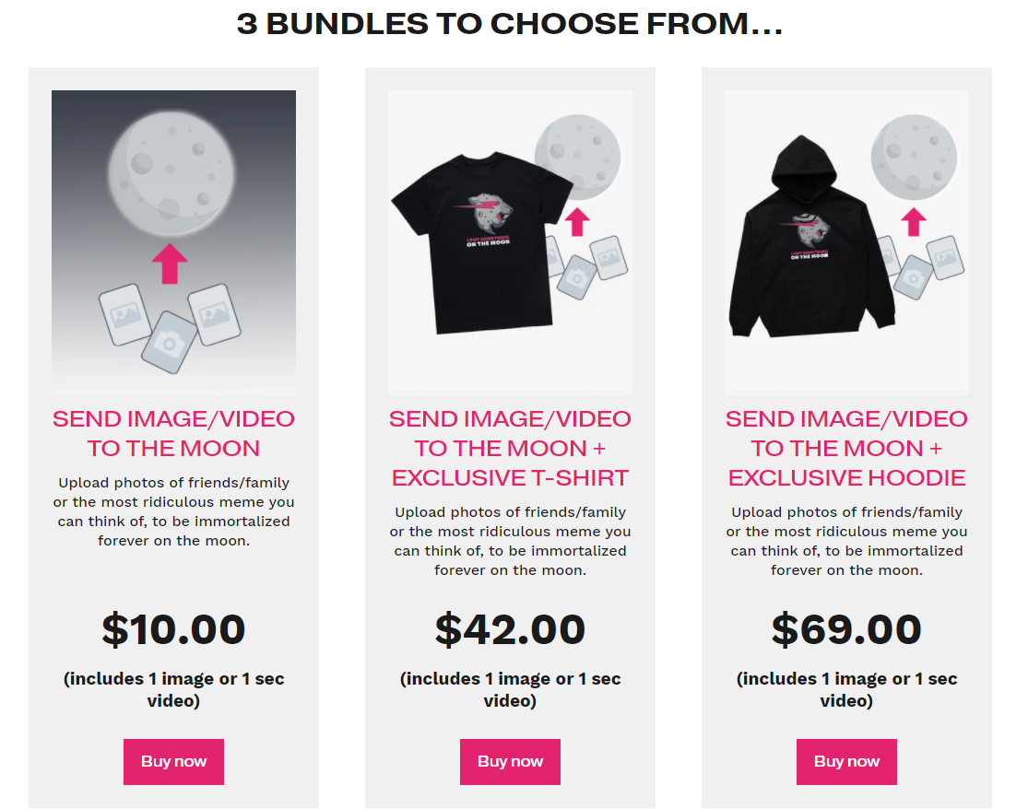Open the moon-only bundle product image
Image resolution: width=1028 pixels, height=809 pixels.
click(x=173, y=242)
